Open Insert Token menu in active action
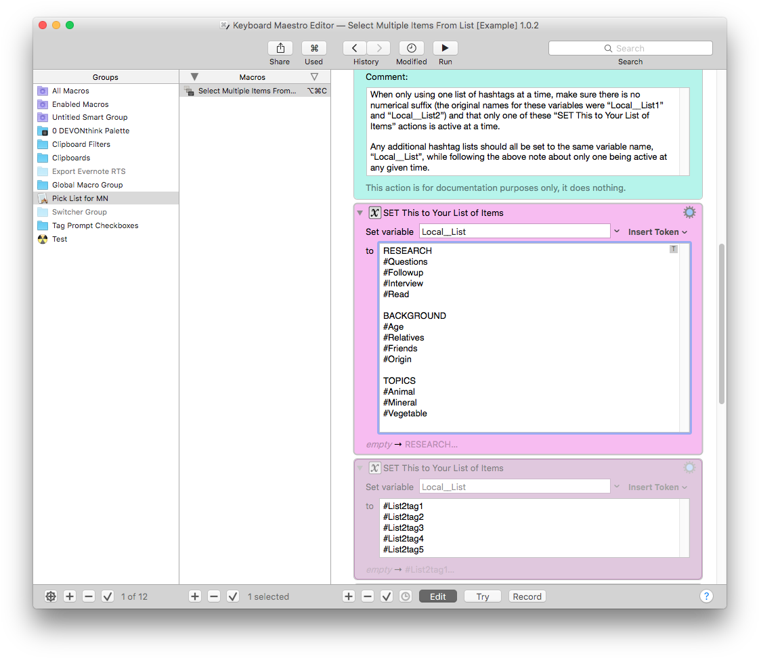Viewport: 759px width, 658px height. click(x=658, y=232)
